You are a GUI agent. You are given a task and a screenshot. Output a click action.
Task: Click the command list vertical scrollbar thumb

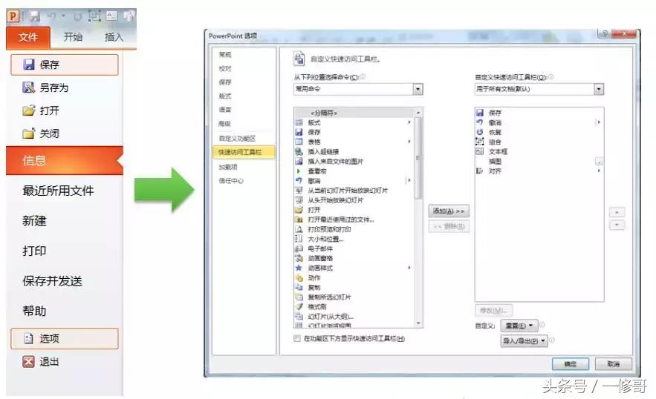tap(418, 157)
